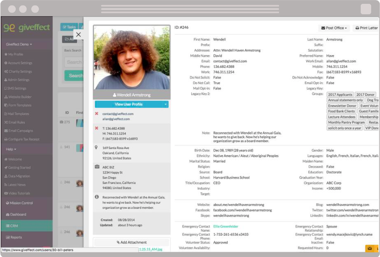Viewport: 380px width, 257px height.
Task: Open Mail Templates
Action: point(17,114)
